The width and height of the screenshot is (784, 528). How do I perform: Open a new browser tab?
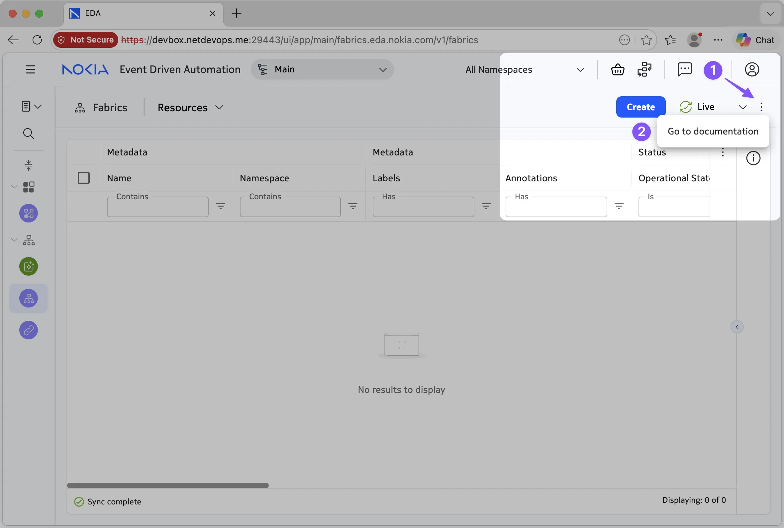click(x=237, y=14)
